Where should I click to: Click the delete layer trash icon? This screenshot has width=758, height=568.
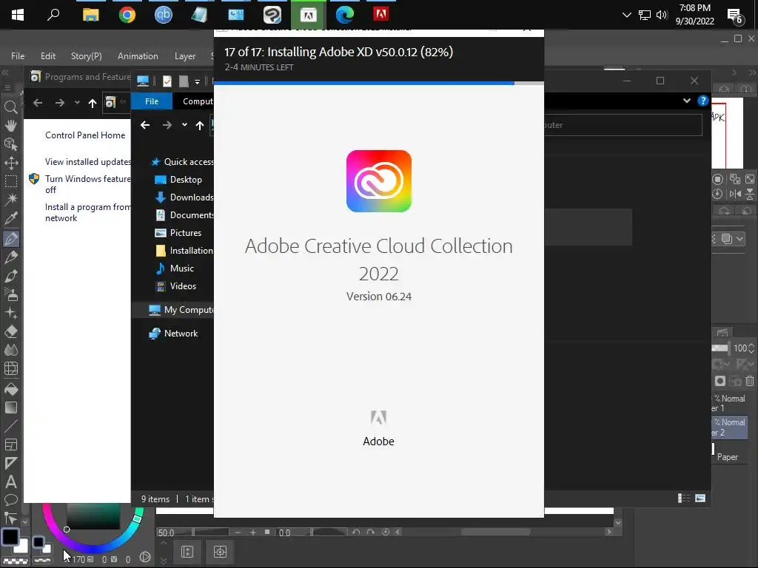(749, 381)
